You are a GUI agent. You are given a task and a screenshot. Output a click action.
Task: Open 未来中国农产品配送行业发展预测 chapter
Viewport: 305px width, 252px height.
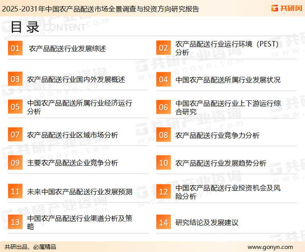[x=80, y=192]
